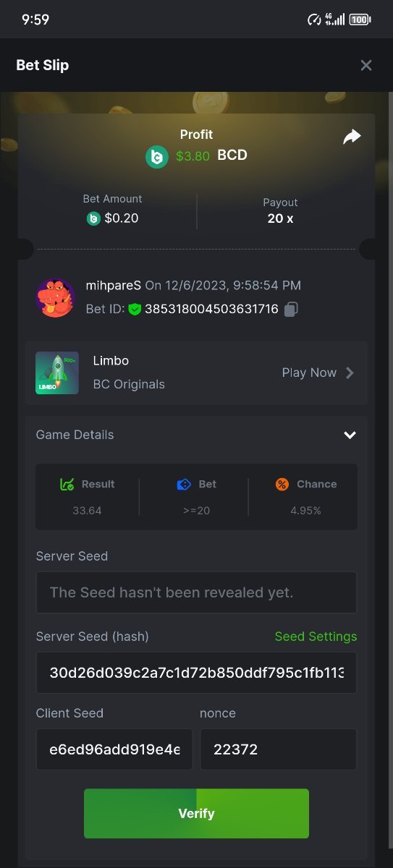
Task: Copy the Bet ID with copy icon
Action: (291, 309)
